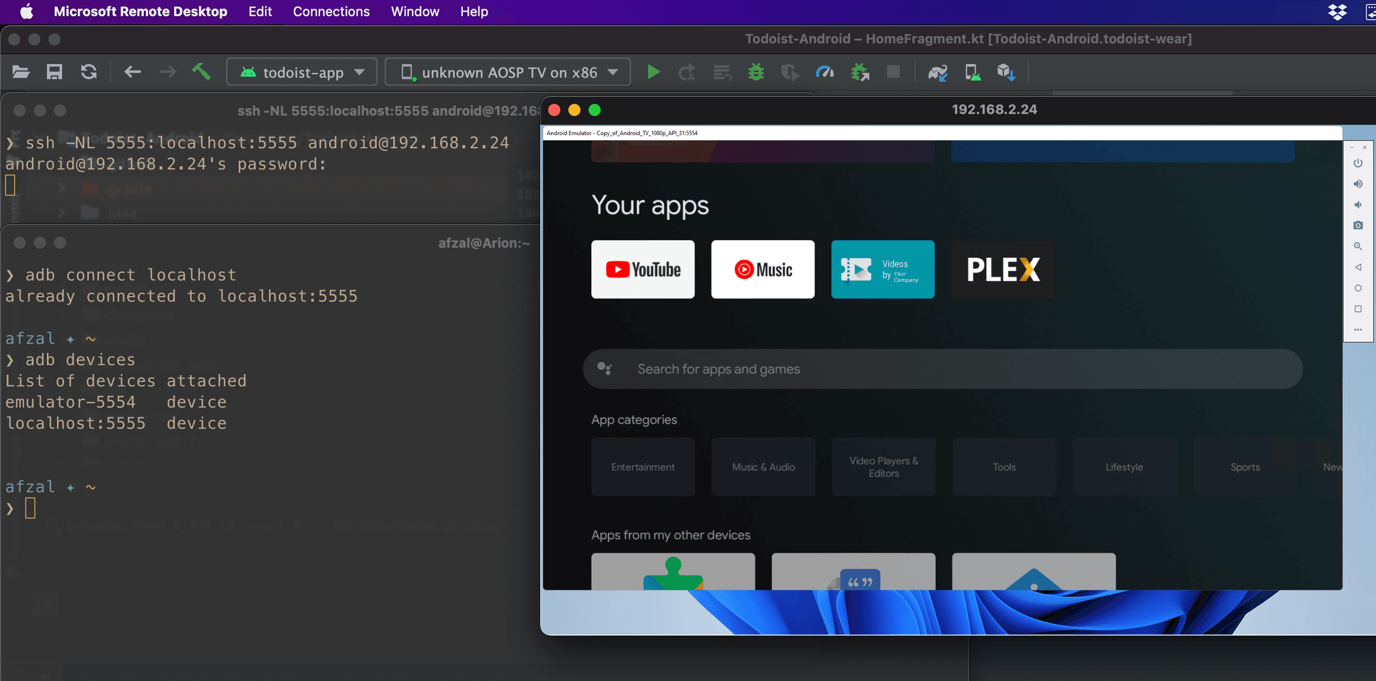Open the Android Profiler gauge icon
Image resolution: width=1376 pixels, height=681 pixels.
click(825, 72)
